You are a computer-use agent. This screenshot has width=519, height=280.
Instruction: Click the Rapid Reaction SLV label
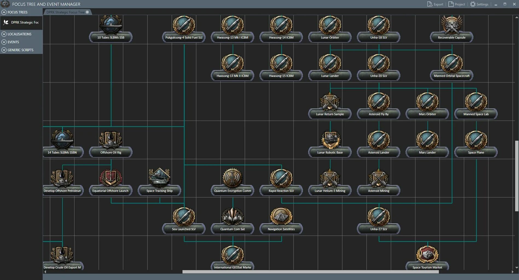click(x=281, y=191)
